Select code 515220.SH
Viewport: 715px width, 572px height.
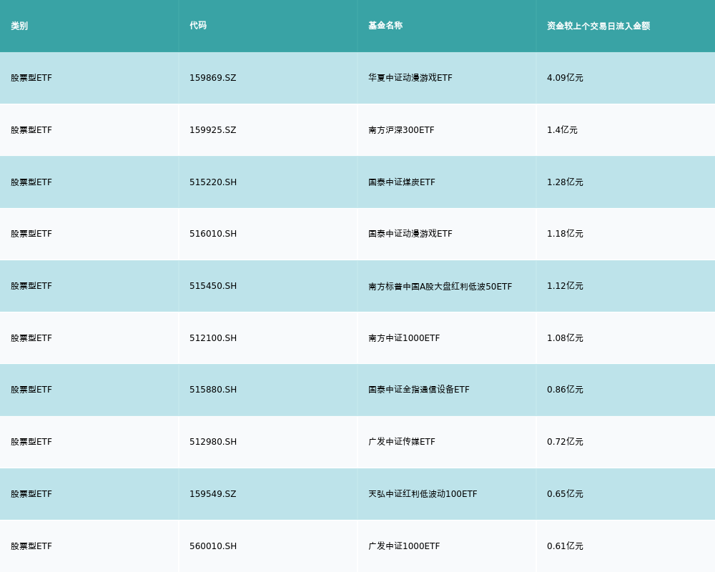[x=213, y=182]
